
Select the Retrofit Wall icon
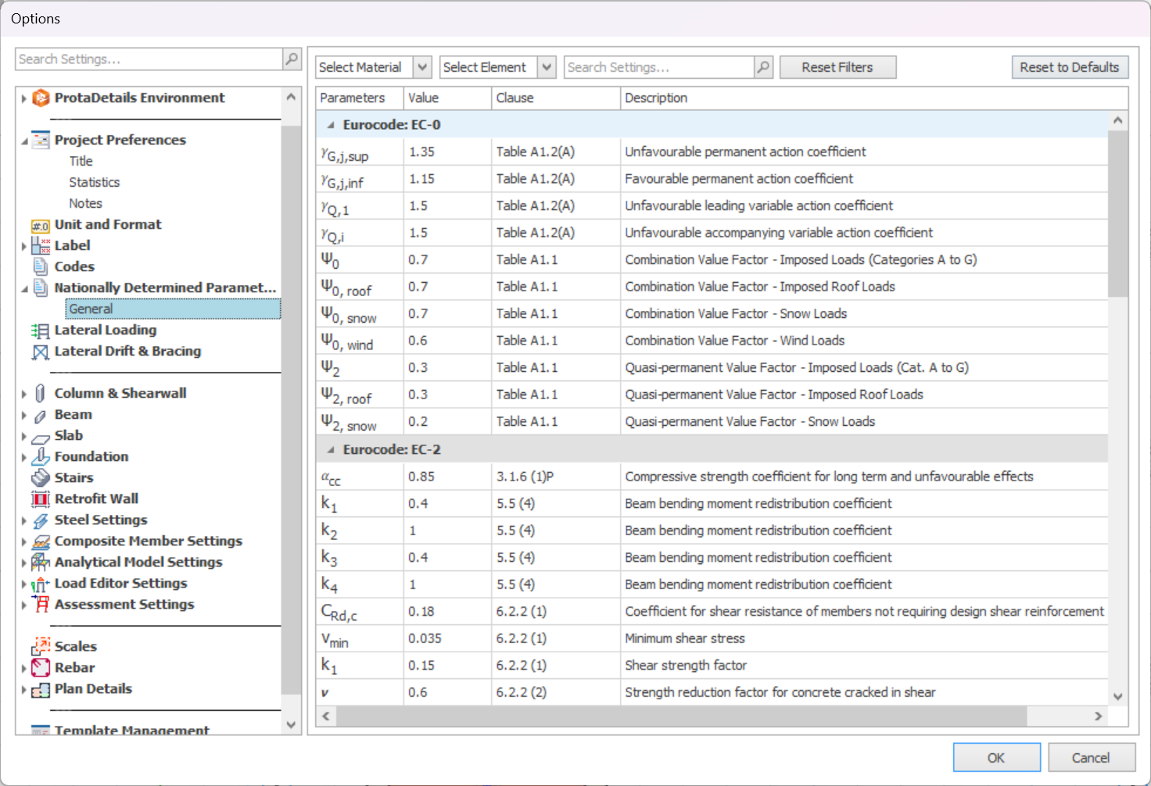point(41,499)
